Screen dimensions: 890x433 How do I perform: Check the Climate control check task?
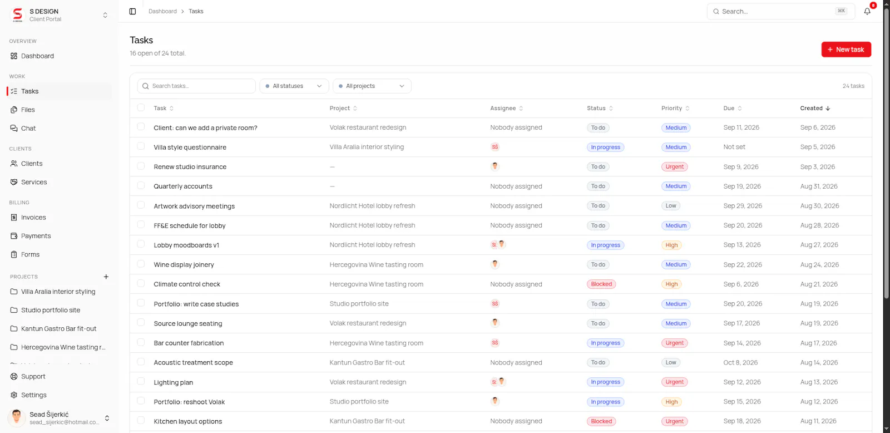141,284
